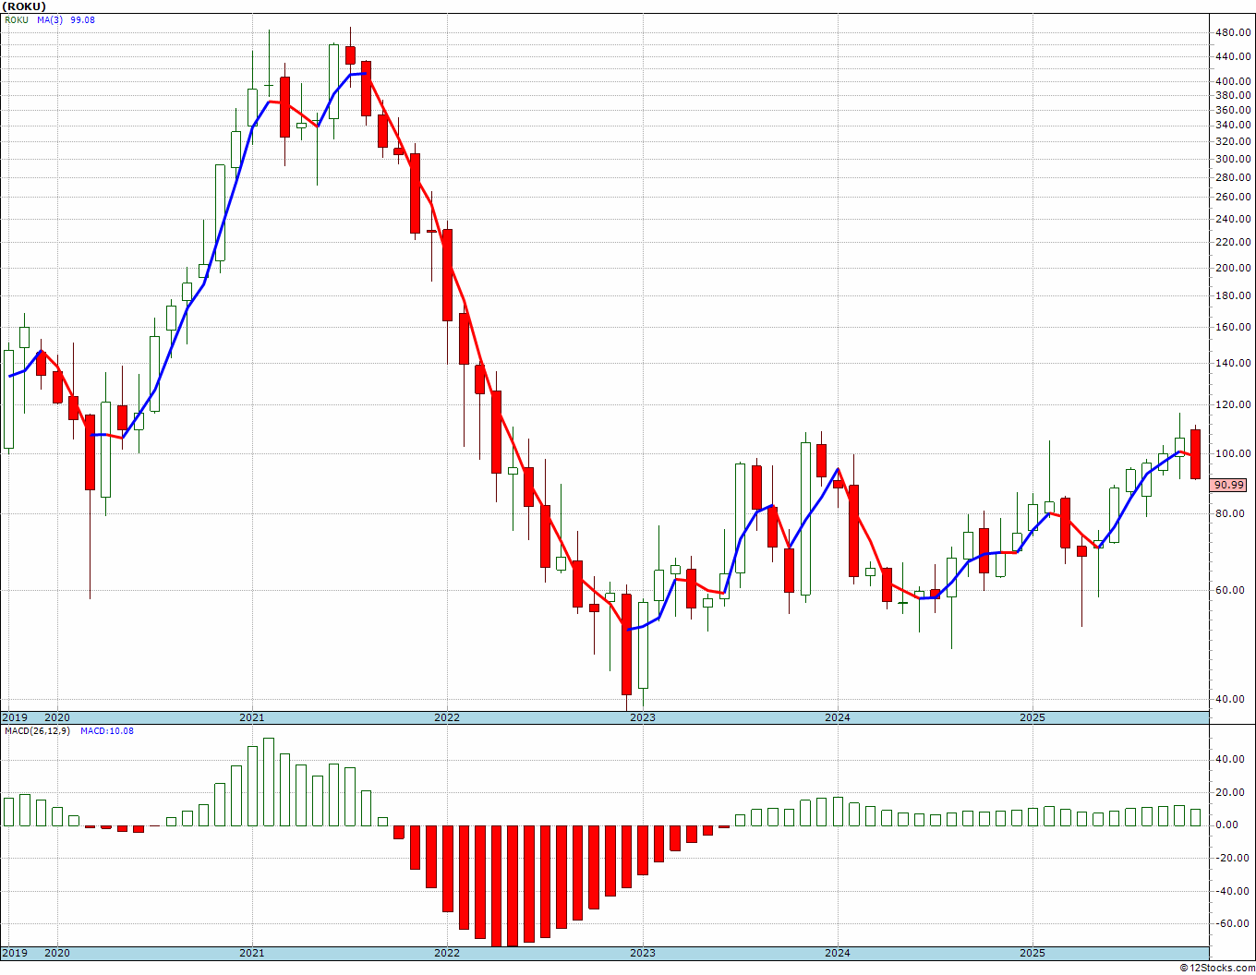Viewport: 1256px width, 975px height.
Task: Click the 180.00 price axis label
Action: 1235,295
